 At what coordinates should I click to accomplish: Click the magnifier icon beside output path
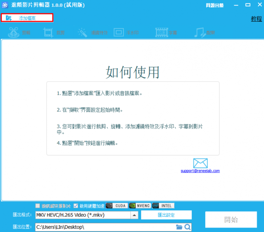point(187,227)
